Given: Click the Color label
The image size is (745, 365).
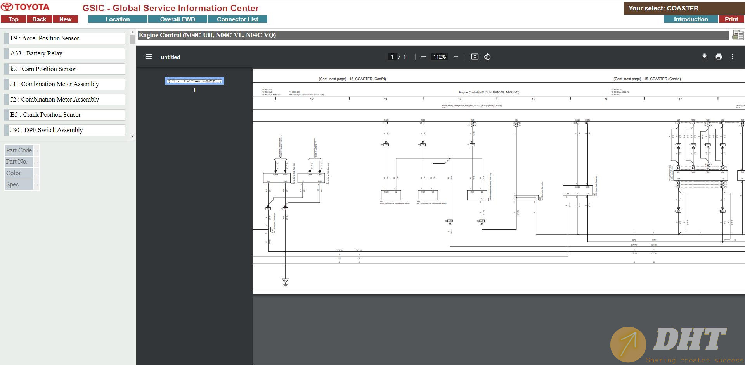Looking at the screenshot, I should (x=19, y=173).
